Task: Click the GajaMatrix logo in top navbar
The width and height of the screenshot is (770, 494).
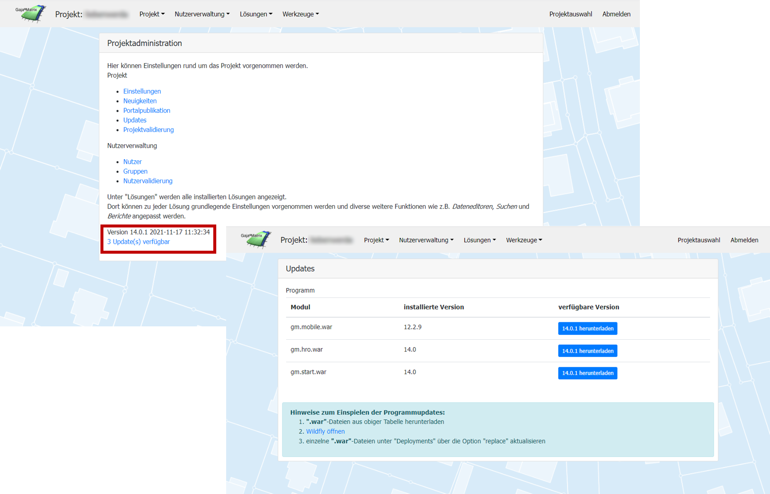Action: [31, 13]
